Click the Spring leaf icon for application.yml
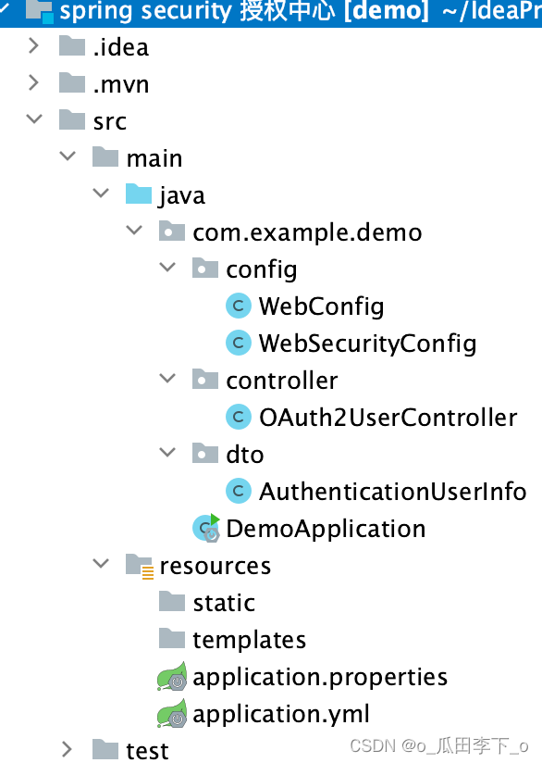This screenshot has width=542, height=763. 171,713
